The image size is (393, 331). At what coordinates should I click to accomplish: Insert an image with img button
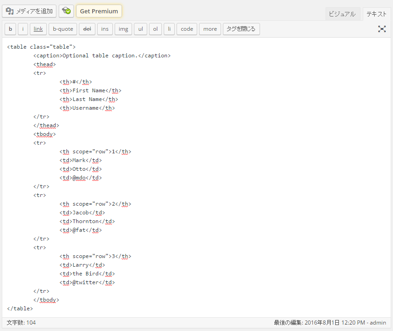click(123, 29)
